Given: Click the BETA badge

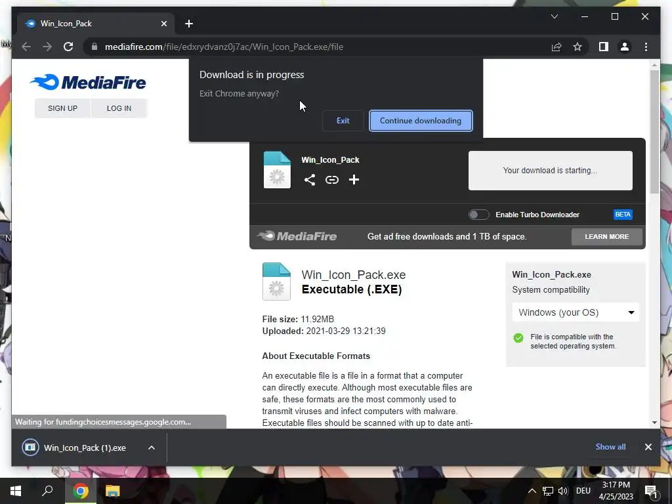Looking at the screenshot, I should tap(623, 215).
